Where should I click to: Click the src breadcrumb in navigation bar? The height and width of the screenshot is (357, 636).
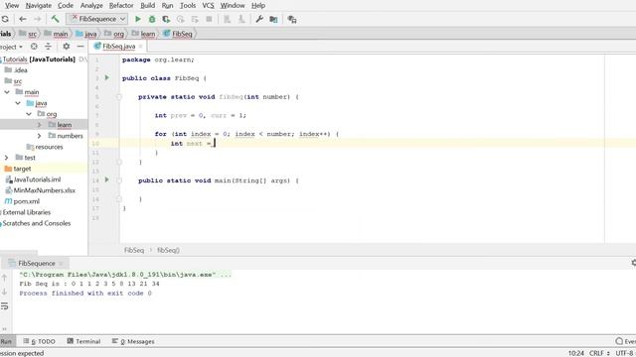tap(28, 34)
